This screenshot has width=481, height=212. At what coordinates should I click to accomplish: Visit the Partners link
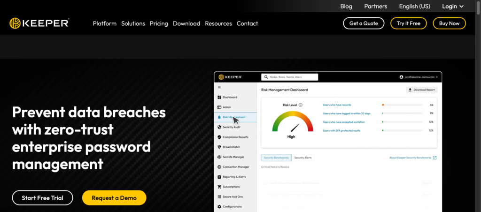pyautogui.click(x=376, y=6)
